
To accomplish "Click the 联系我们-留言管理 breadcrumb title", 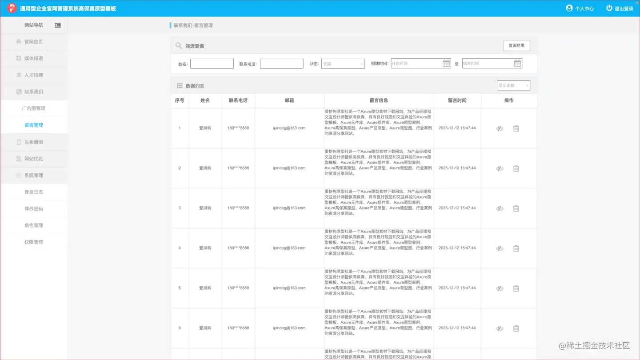I will 193,25.
